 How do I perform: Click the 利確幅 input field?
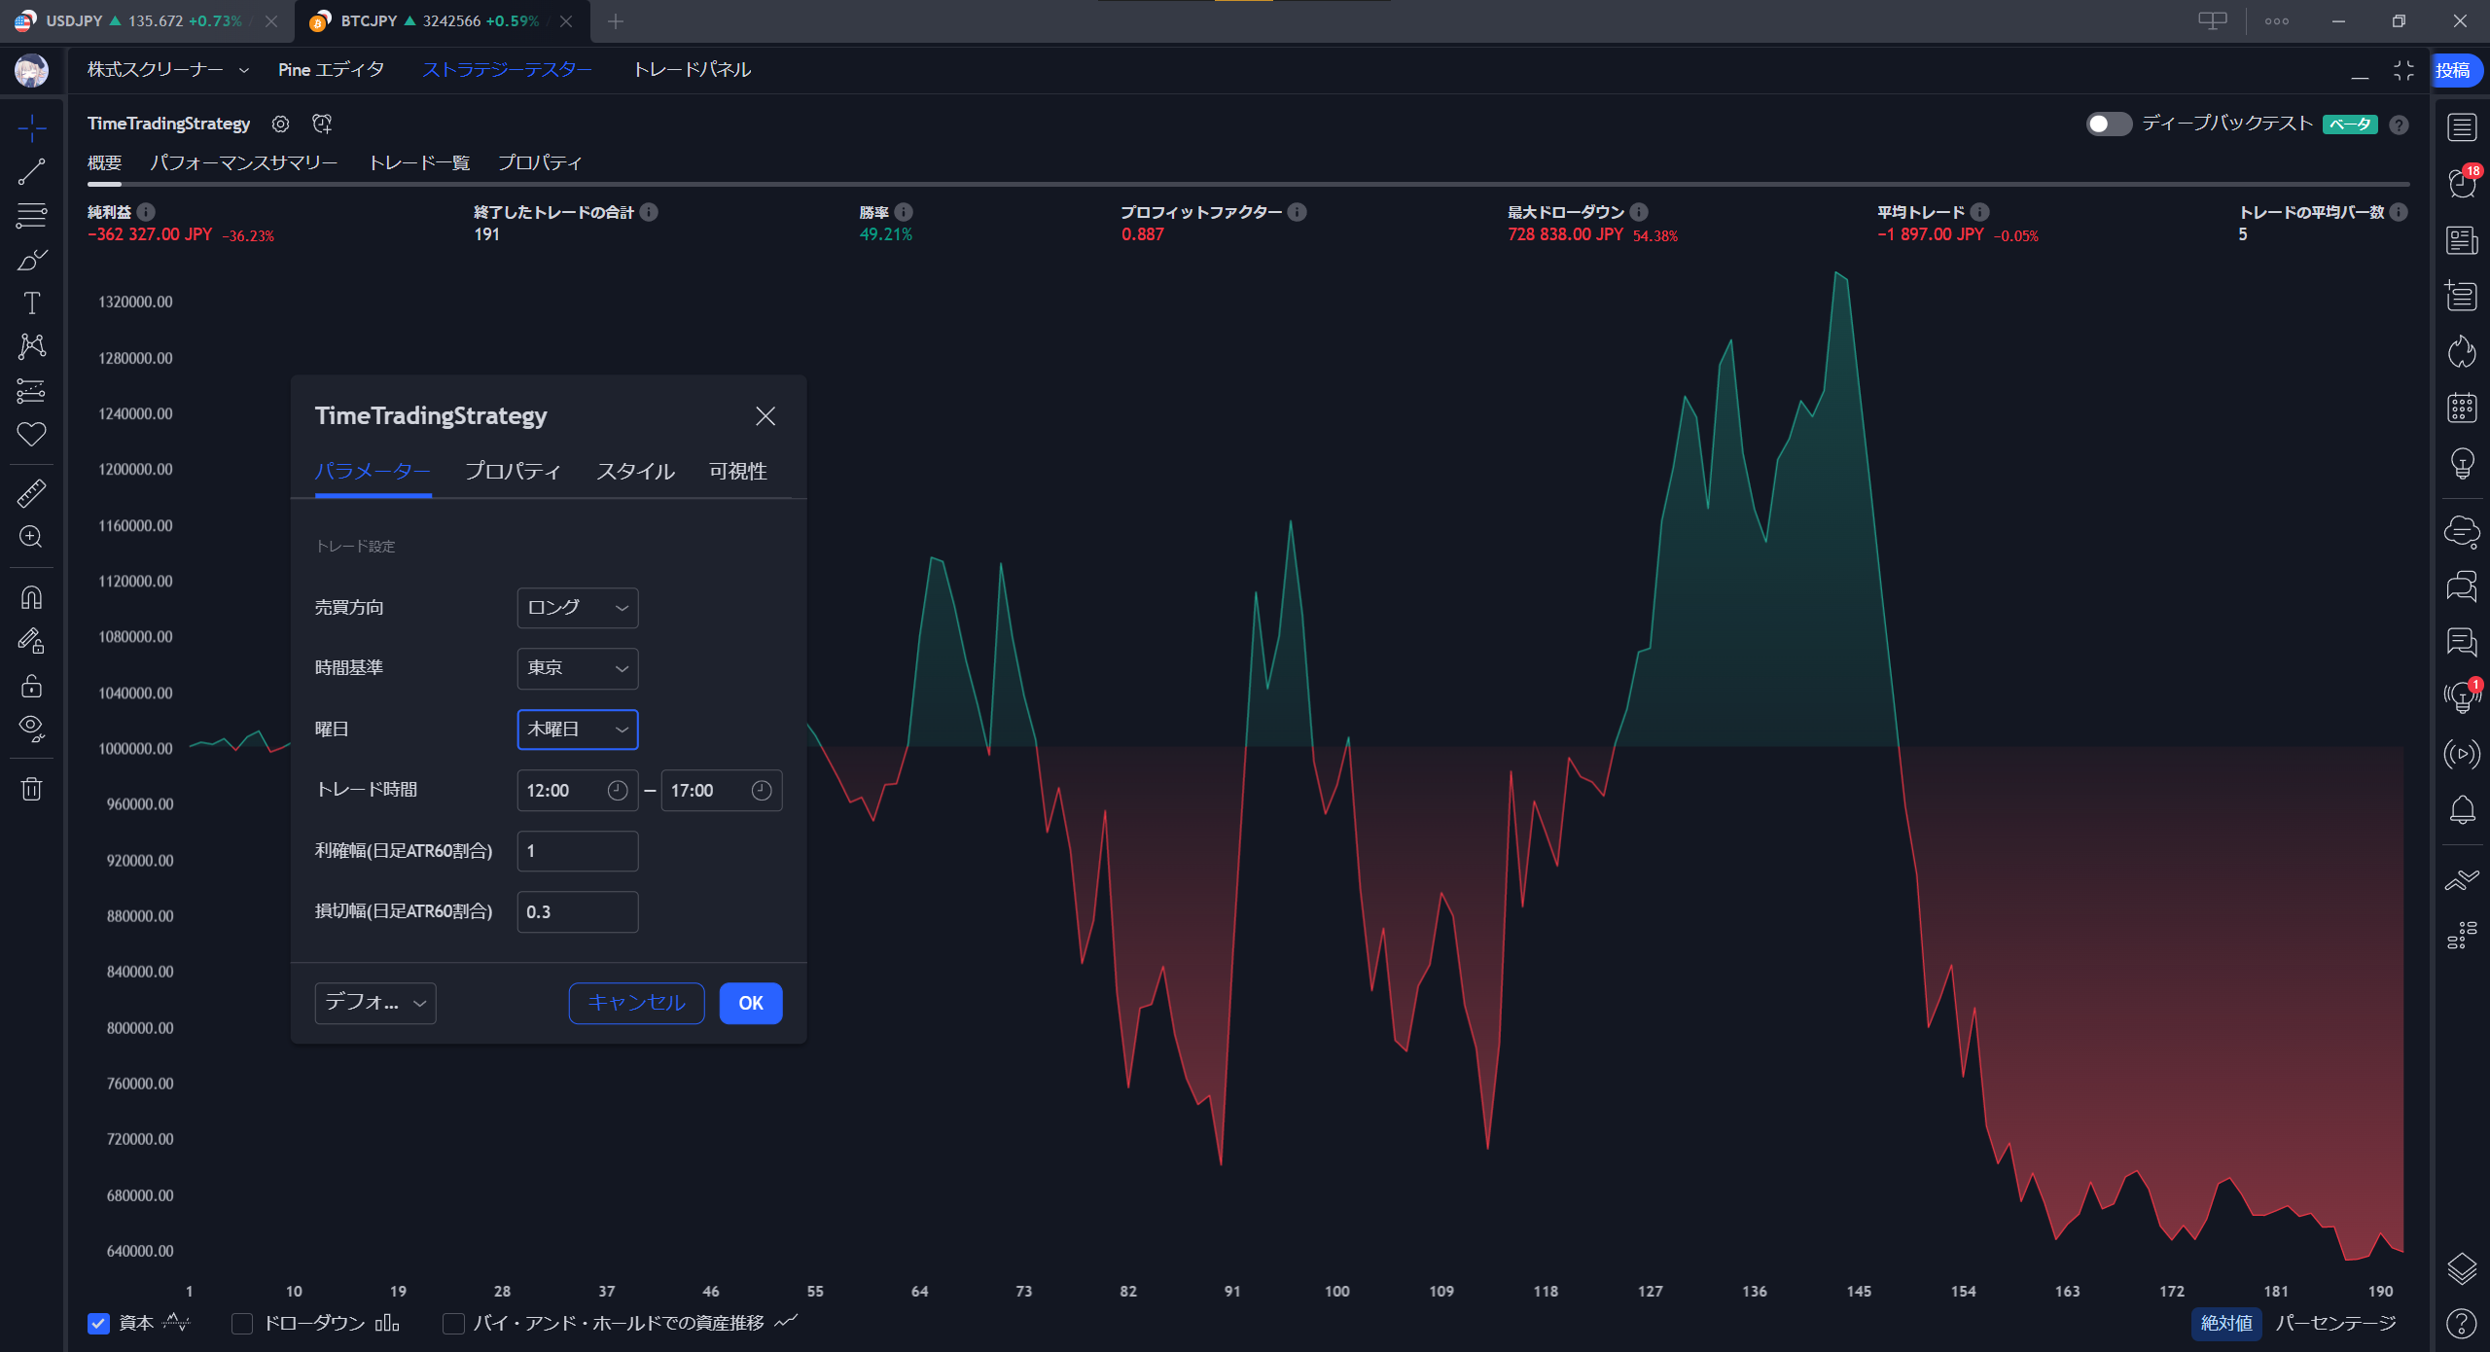[578, 851]
